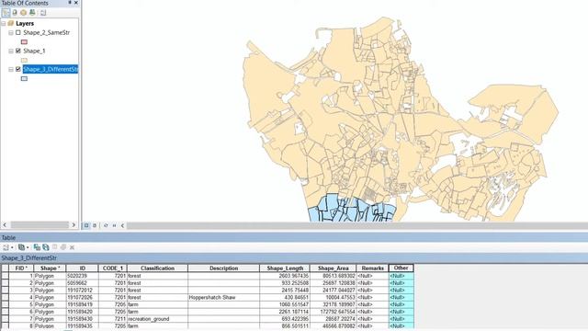Screen dimensions: 588x331
Task: Switch to Data View button
Action: 86,225
